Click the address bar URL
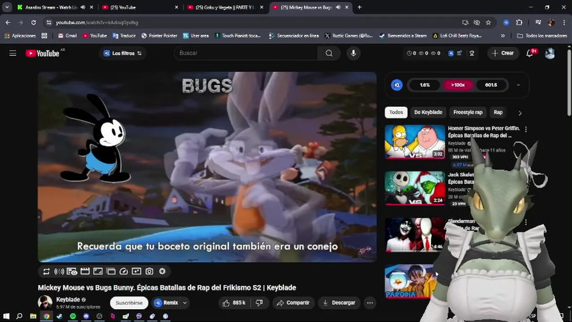Viewport: 572px width, 322px height. pos(97,22)
